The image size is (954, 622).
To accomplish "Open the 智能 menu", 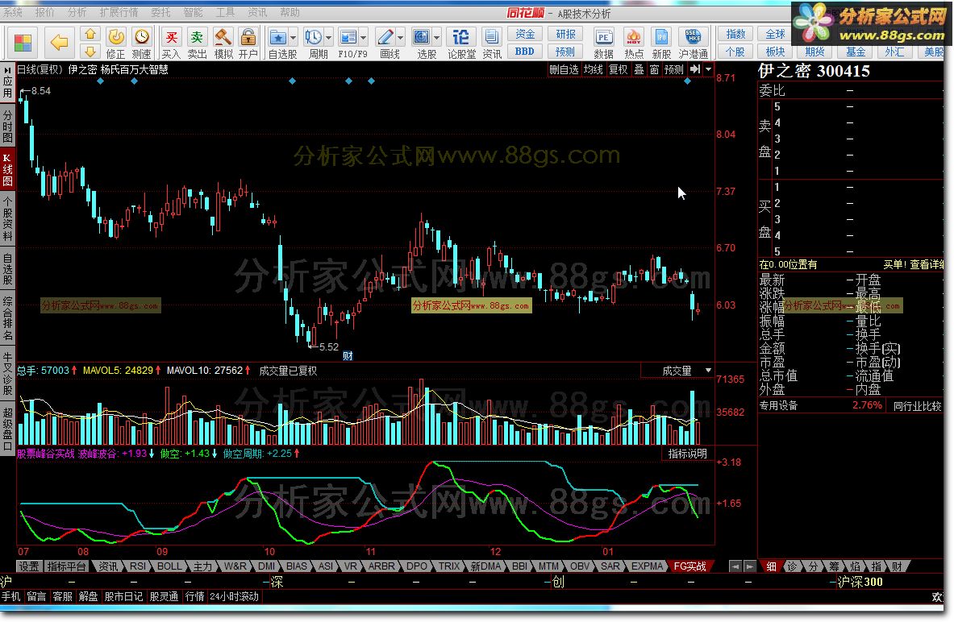I will click(193, 12).
